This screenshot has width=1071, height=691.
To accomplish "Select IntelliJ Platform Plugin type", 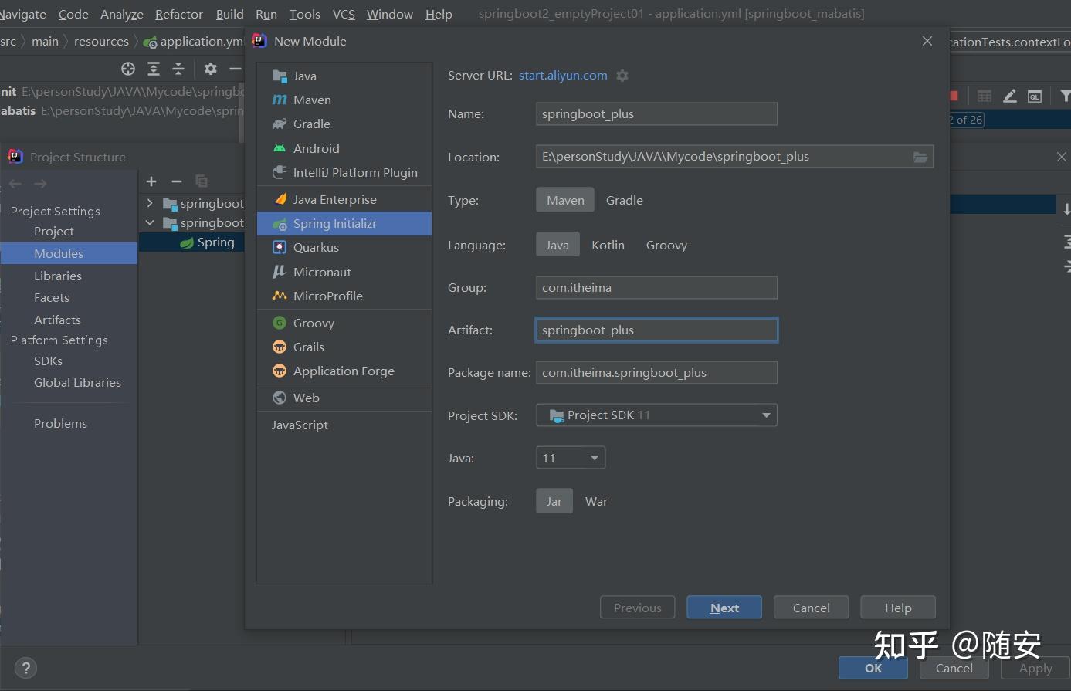I will click(344, 172).
